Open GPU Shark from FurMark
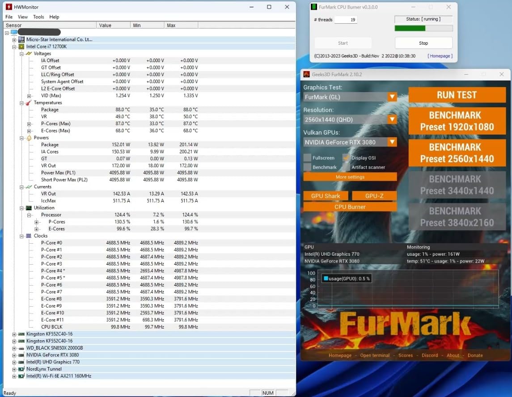This screenshot has height=397, width=512. coord(326,195)
